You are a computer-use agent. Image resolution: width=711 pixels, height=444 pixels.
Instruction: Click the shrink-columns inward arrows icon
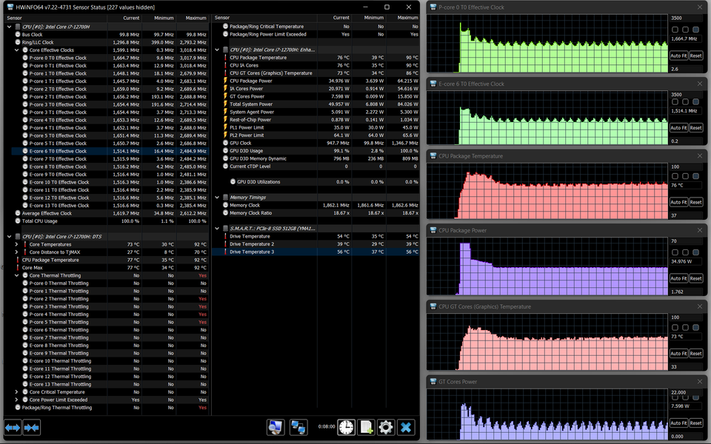pyautogui.click(x=31, y=427)
